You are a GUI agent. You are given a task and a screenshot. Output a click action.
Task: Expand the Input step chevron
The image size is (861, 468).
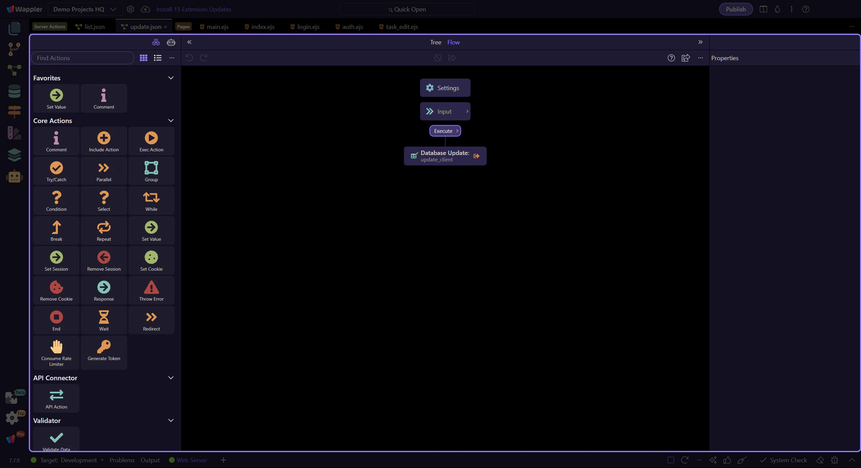(x=467, y=111)
